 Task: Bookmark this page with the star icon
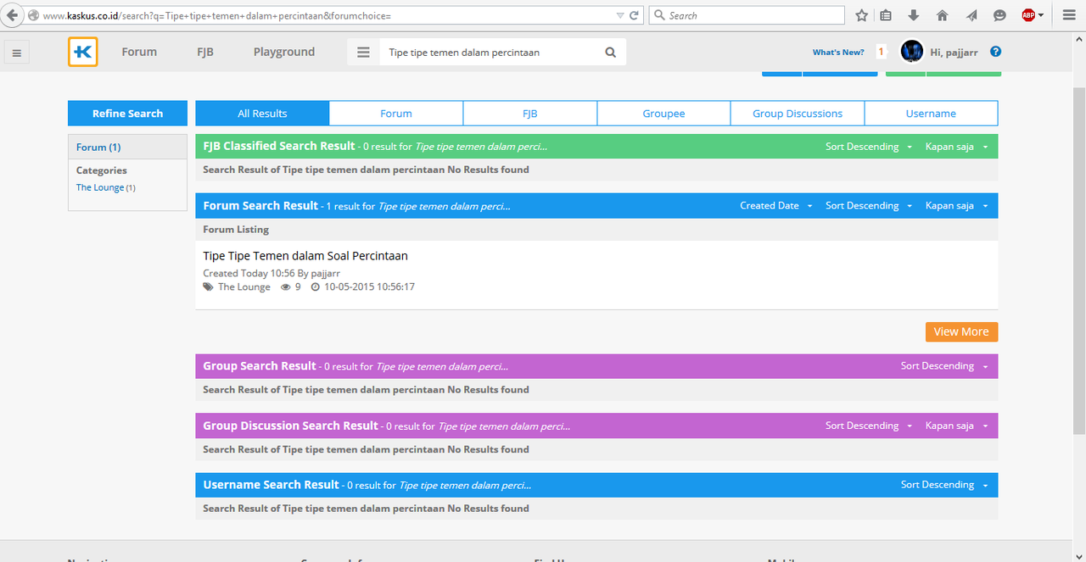(862, 15)
